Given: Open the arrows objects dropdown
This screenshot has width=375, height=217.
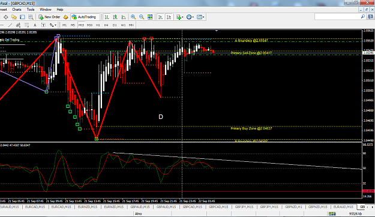Looking at the screenshot, I should tap(53, 25).
